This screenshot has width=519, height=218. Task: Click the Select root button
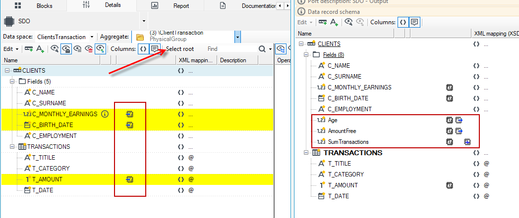click(180, 49)
